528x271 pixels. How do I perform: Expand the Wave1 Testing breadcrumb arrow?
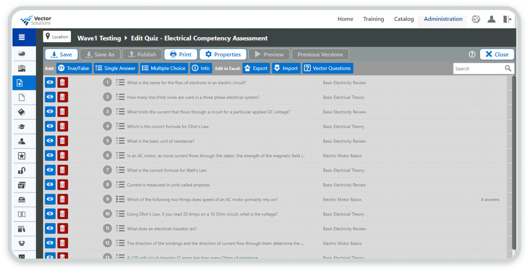tap(126, 38)
